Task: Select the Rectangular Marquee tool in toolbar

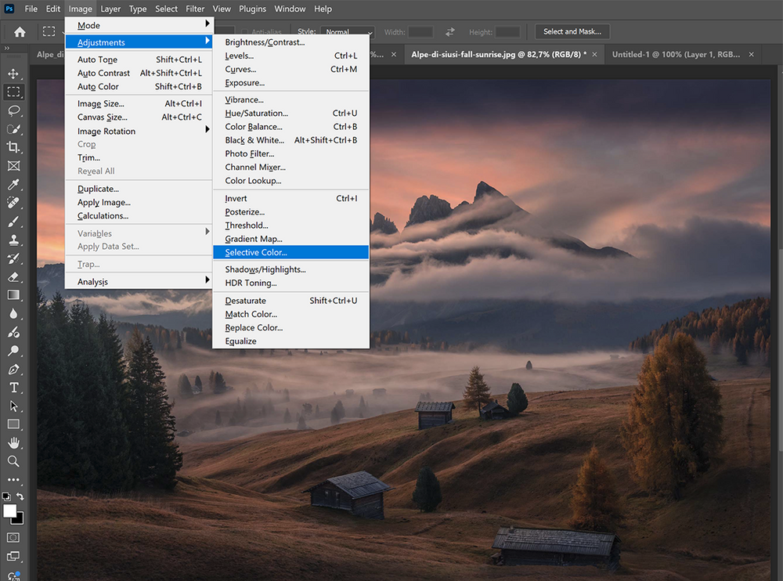Action: point(13,92)
